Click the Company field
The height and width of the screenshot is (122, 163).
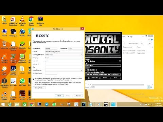64,58
